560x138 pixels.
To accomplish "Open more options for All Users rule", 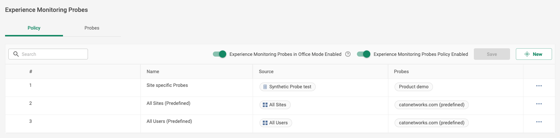I will pyautogui.click(x=539, y=122).
